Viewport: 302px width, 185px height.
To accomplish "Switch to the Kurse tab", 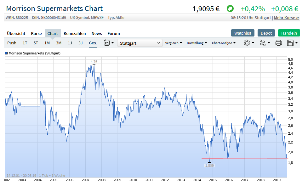I will [37, 33].
